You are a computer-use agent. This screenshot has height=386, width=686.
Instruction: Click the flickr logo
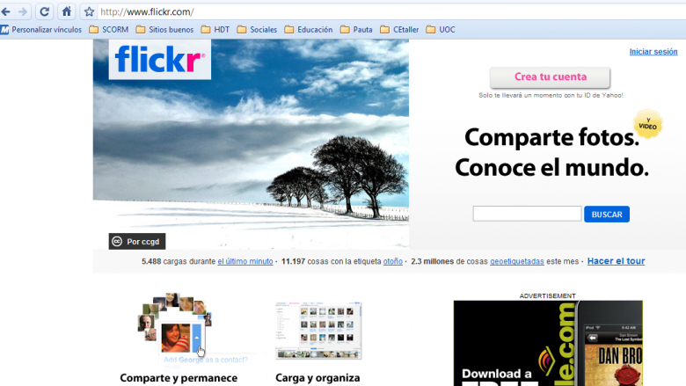pyautogui.click(x=160, y=60)
